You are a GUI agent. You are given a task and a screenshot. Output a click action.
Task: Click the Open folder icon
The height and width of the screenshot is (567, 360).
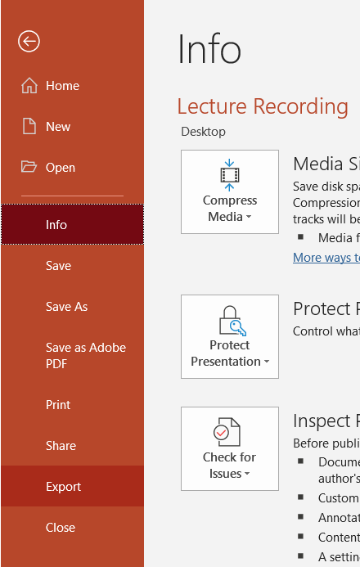pyautogui.click(x=29, y=167)
